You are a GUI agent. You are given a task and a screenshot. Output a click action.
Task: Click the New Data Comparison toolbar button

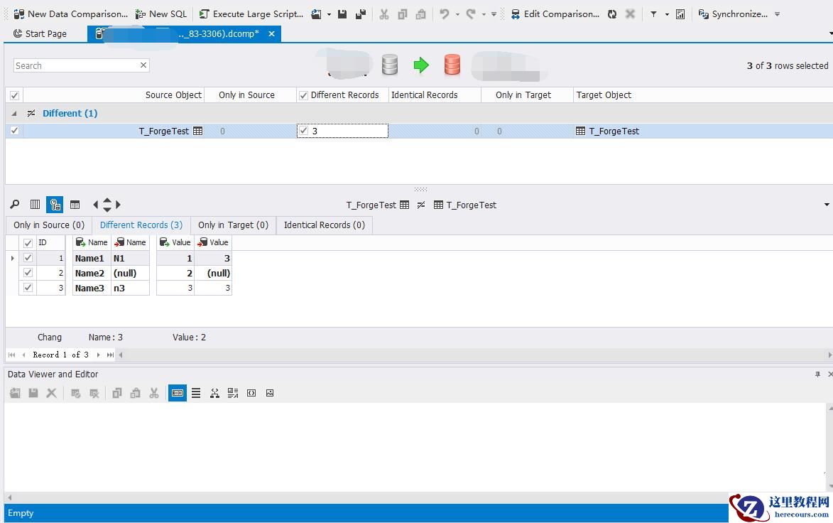(x=70, y=14)
